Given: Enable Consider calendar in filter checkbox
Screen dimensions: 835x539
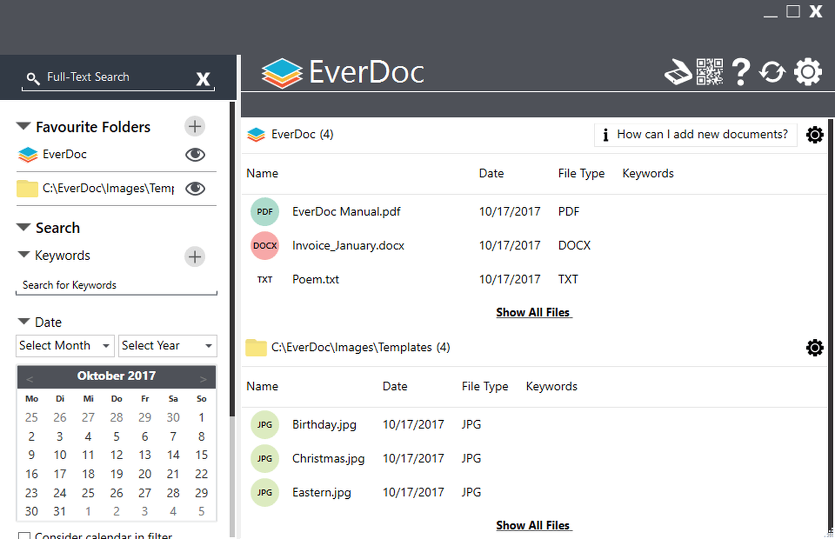Looking at the screenshot, I should coord(24,536).
